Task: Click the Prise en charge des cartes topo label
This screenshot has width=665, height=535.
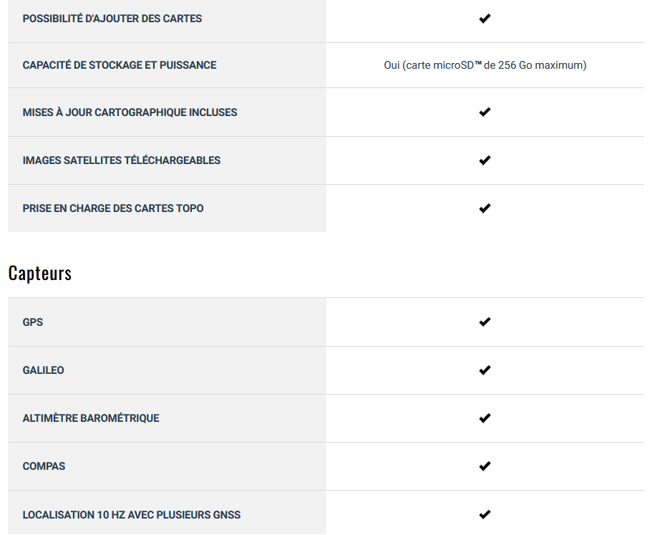Action: pyautogui.click(x=113, y=208)
